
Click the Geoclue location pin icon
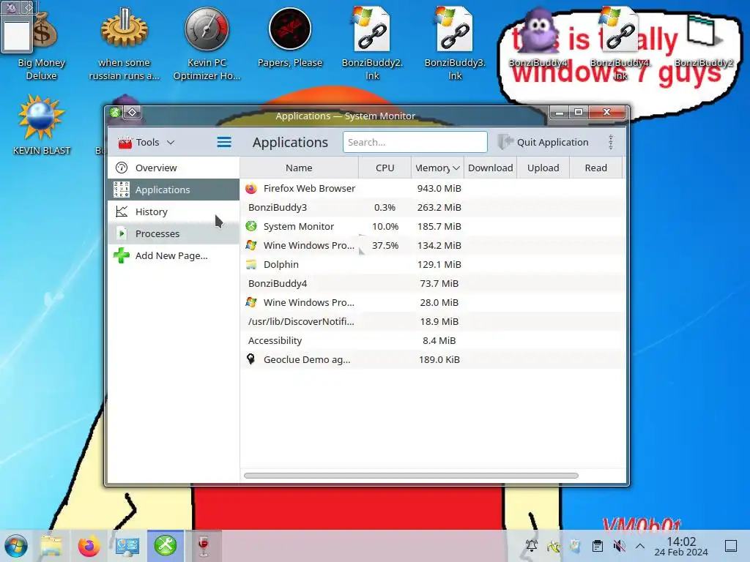tap(250, 359)
